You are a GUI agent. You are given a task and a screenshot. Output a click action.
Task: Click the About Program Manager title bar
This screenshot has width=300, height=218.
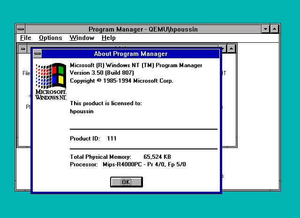[131, 54]
